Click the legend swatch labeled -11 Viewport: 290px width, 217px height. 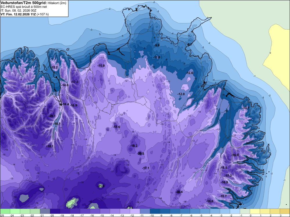[x=145, y=211]
